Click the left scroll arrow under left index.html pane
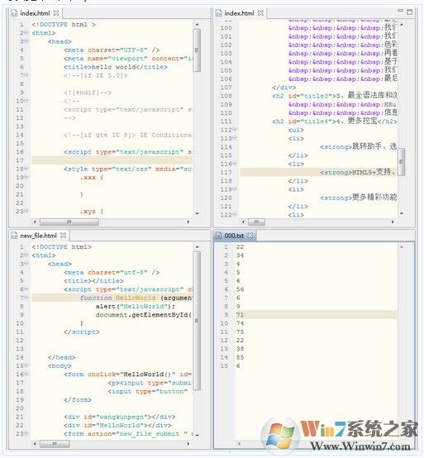The width and height of the screenshot is (424, 458). (35, 222)
